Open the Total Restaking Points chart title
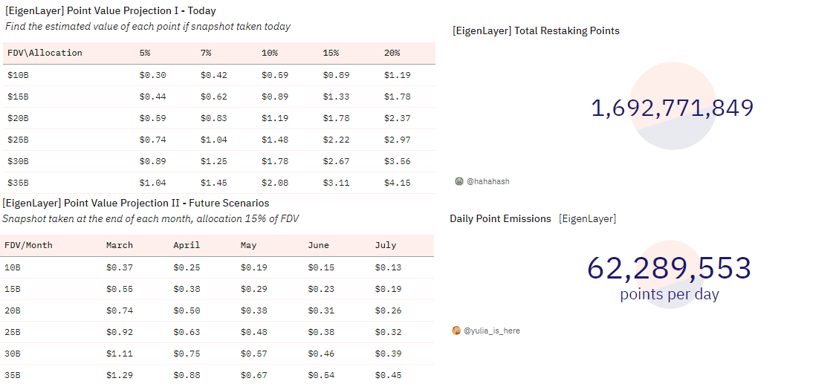This screenshot has height=384, width=839. click(536, 31)
